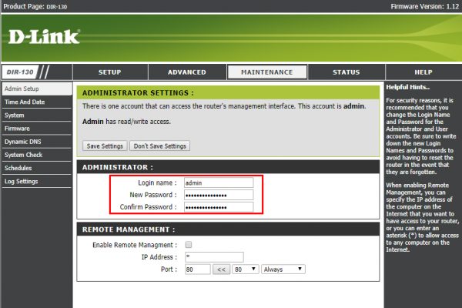Focus the New Password field

[x=219, y=195]
